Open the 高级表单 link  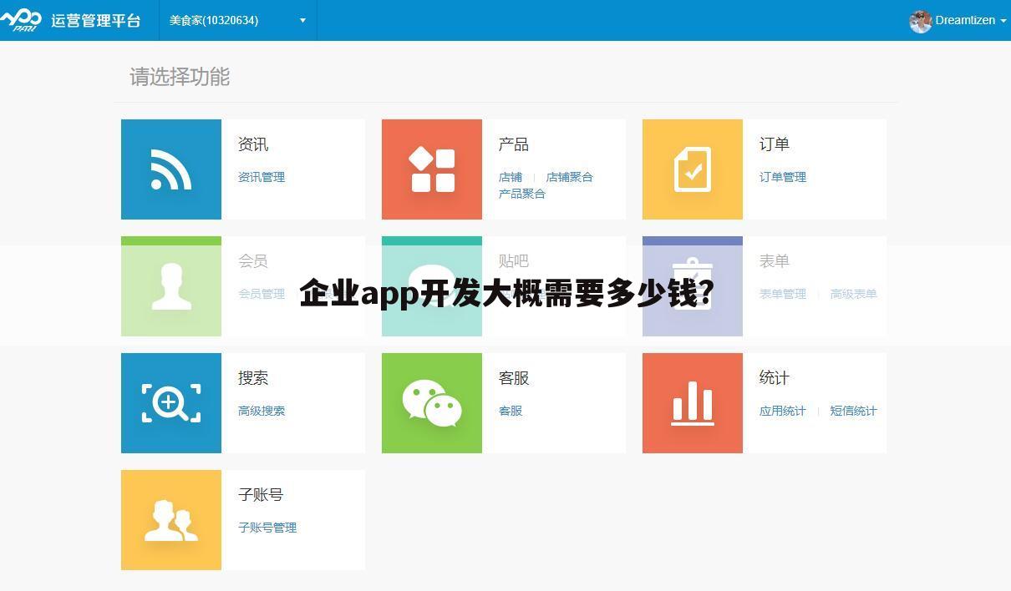coord(853,294)
